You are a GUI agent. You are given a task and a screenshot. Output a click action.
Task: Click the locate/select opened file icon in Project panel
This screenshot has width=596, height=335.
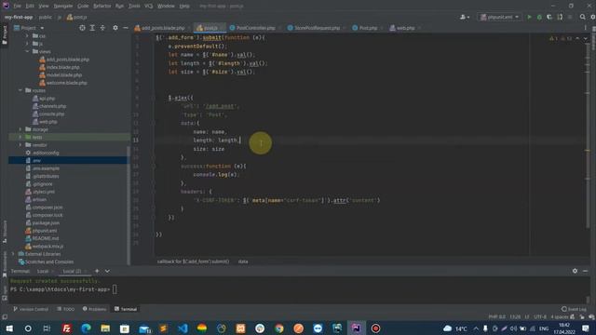tap(82, 28)
